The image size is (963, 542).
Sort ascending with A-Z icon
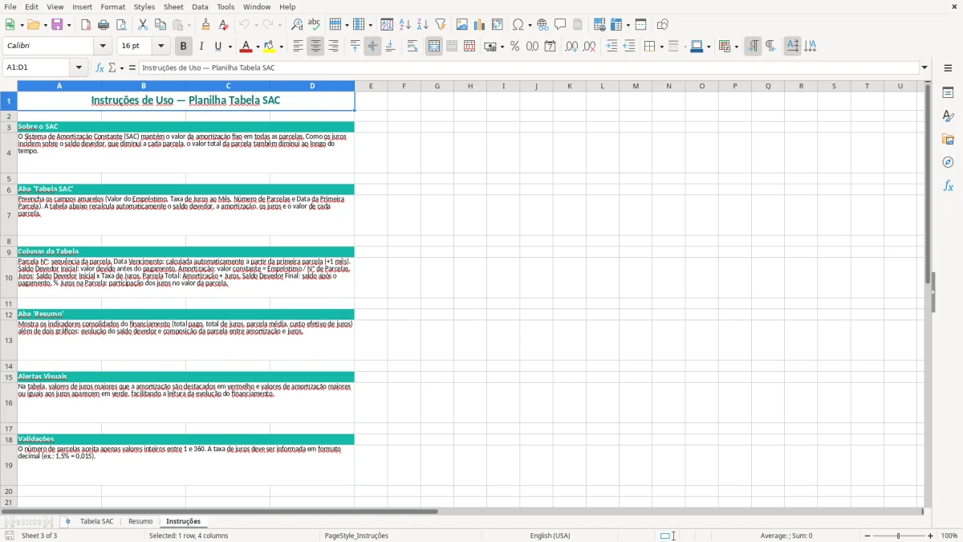click(404, 25)
